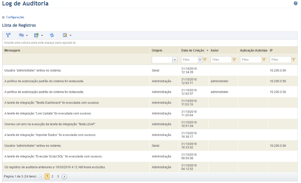301x183 pixels.
Task: Focus the IP filter field
Action: coord(280,60)
